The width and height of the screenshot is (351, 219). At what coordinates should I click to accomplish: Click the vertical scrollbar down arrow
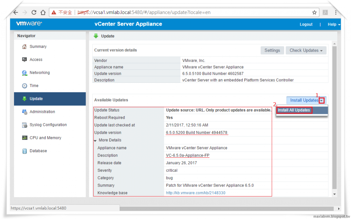(x=335, y=194)
